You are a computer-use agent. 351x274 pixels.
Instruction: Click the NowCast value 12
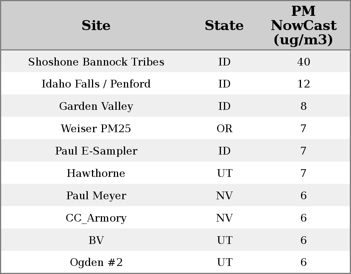click(x=303, y=84)
